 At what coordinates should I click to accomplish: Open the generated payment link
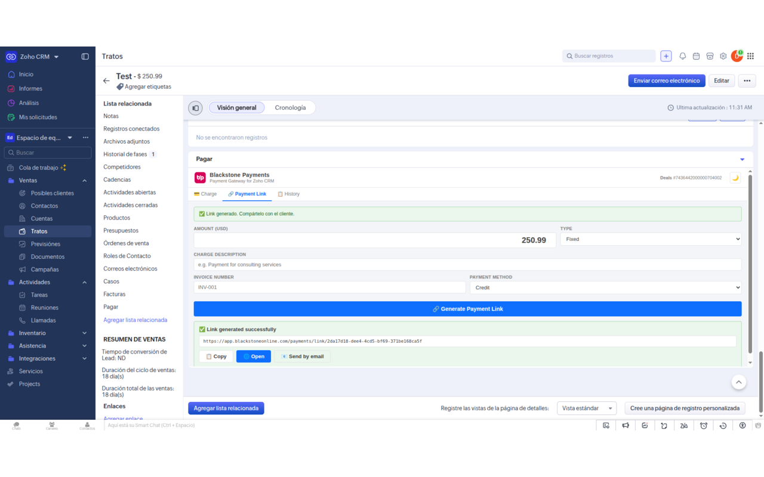254,357
